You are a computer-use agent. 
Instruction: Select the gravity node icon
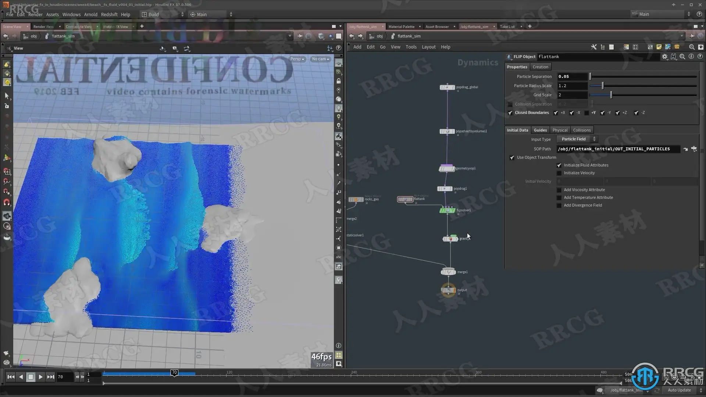tap(450, 239)
